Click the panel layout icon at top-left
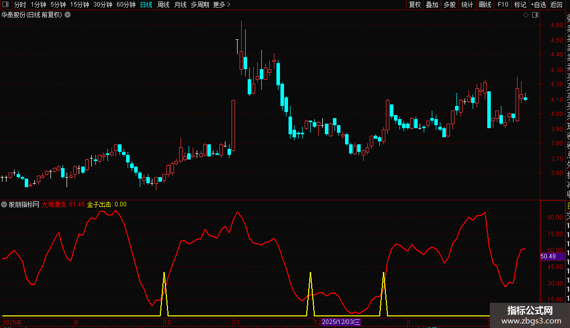 6,5
